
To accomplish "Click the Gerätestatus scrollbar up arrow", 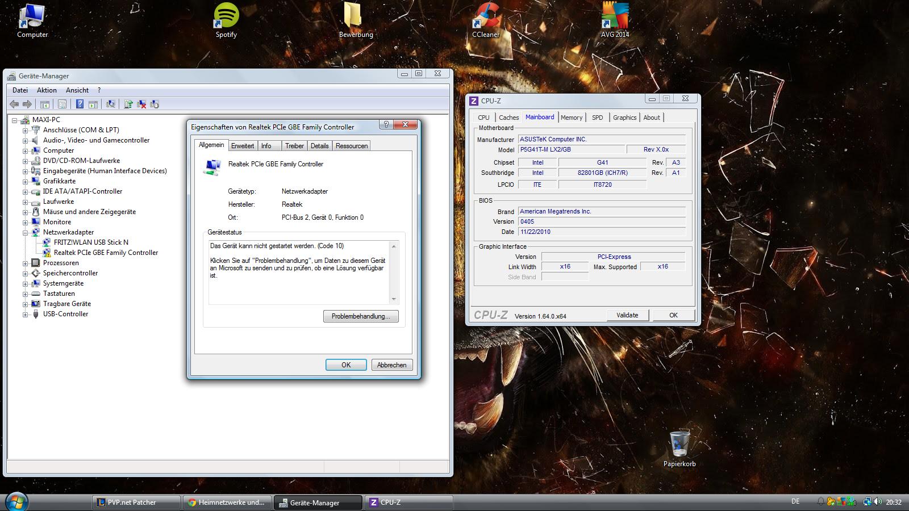I will 394,246.
